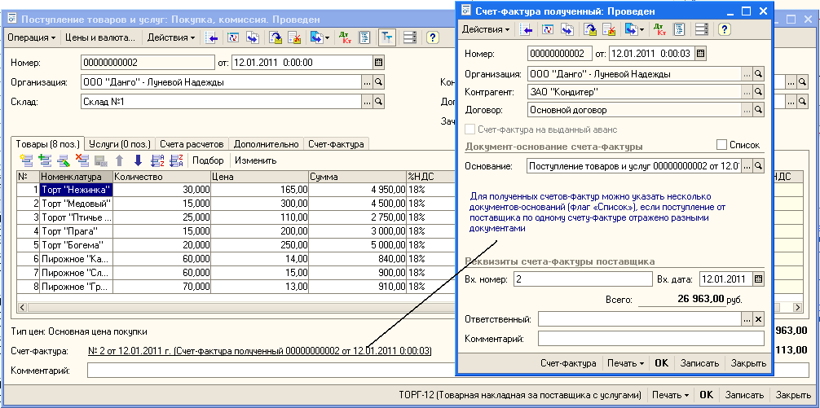The width and height of the screenshot is (820, 408).
Task: Click the add row icon in Товары toolbar
Action: click(26, 160)
